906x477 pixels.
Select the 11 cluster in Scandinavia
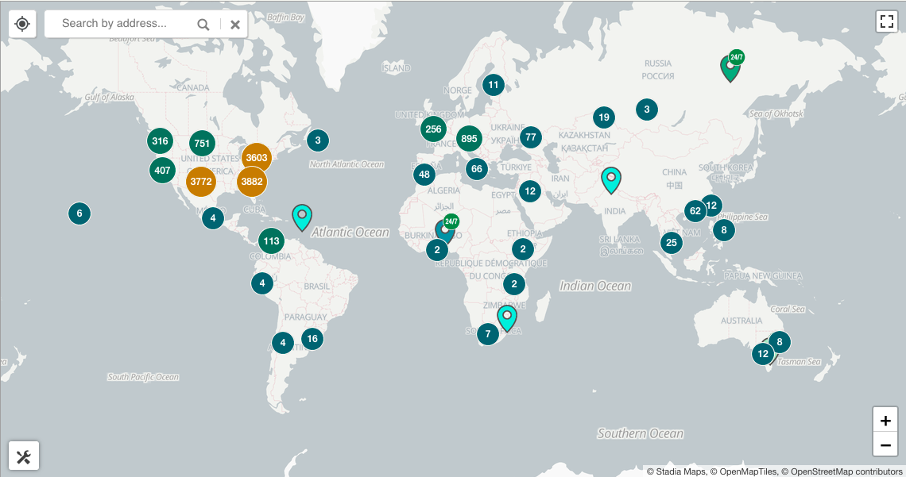494,85
